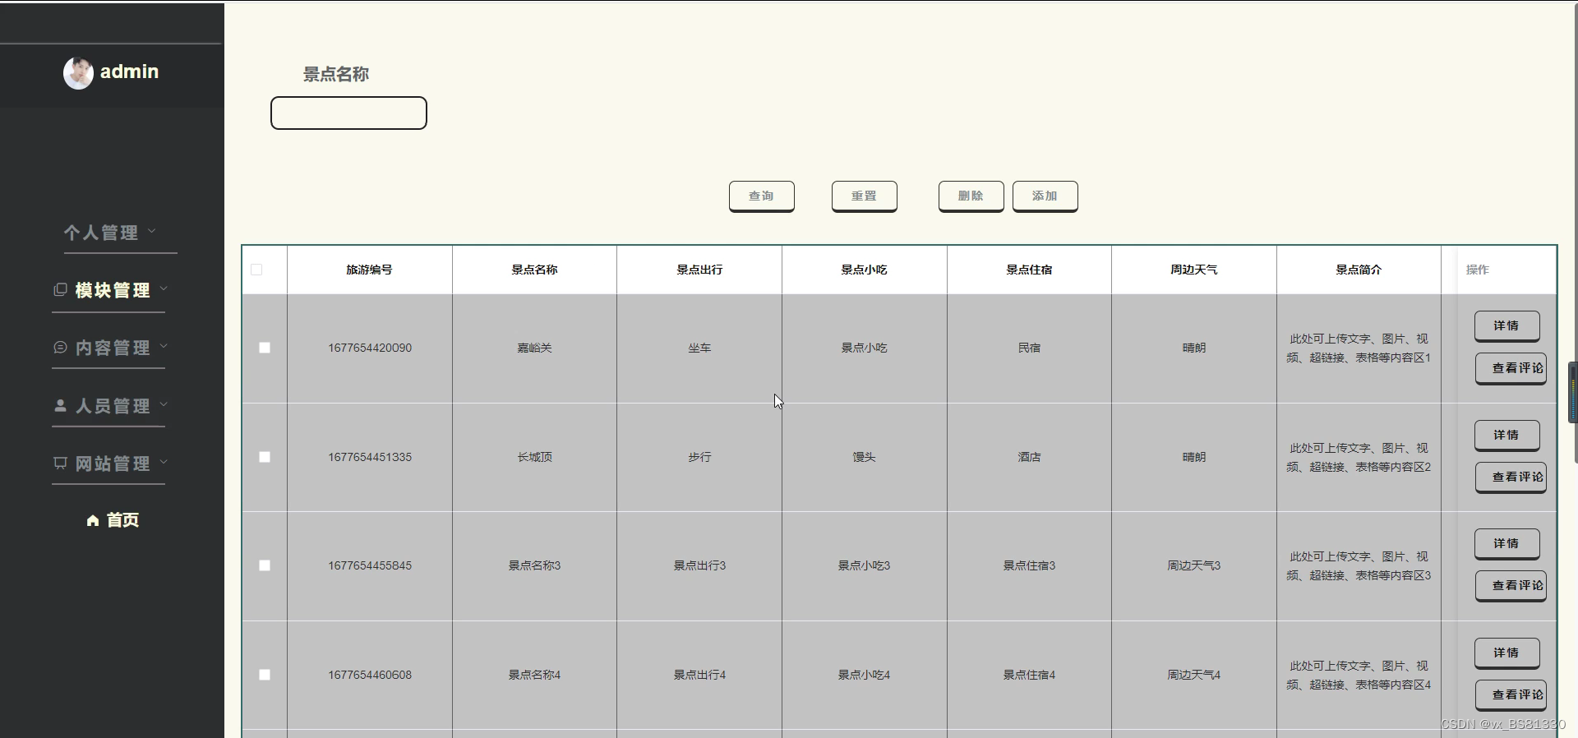Click cell 景点住宿4
The image size is (1578, 738).
pyautogui.click(x=1029, y=675)
